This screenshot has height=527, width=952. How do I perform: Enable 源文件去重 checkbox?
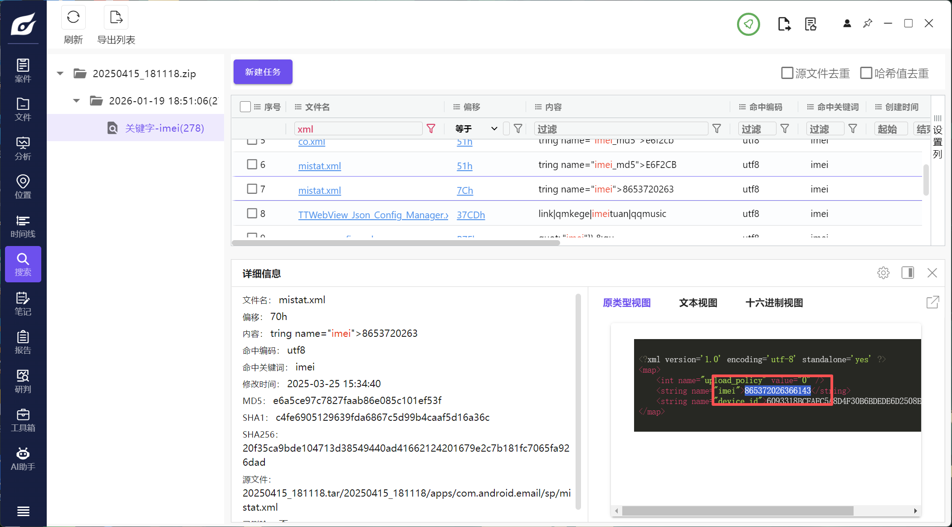[x=787, y=73]
